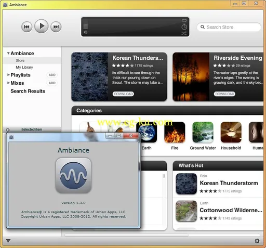Click the main window Ambiance app icon
The image size is (266, 248).
[5, 5]
